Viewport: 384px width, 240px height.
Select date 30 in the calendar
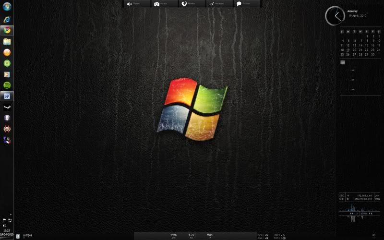pyautogui.click(x=372, y=55)
